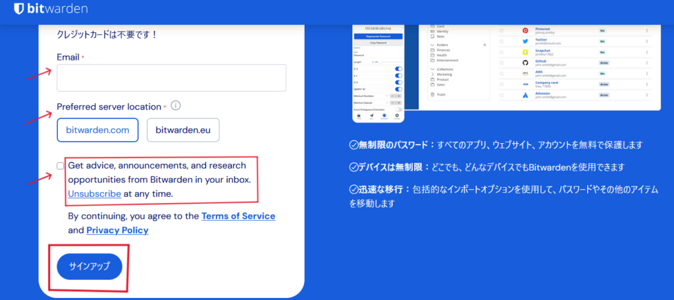Click the server location info icon

[175, 106]
